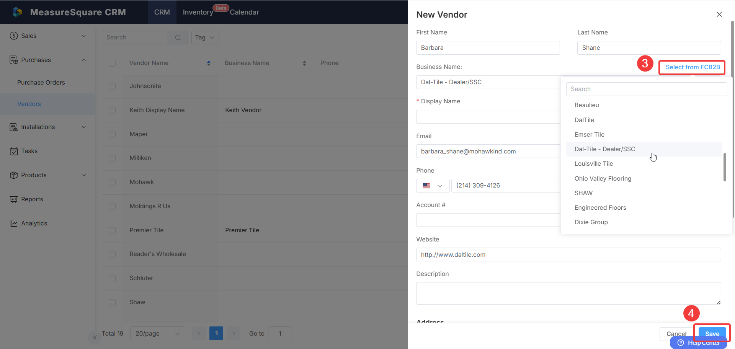The height and width of the screenshot is (349, 735).
Task: Click the Email input field
Action: [x=488, y=152]
